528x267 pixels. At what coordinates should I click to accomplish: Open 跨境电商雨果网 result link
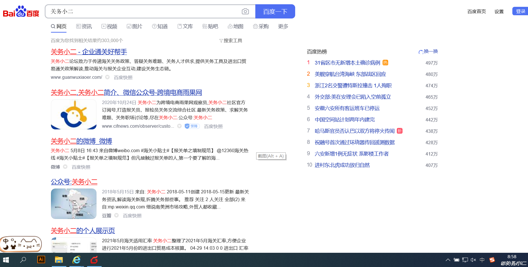[126, 92]
